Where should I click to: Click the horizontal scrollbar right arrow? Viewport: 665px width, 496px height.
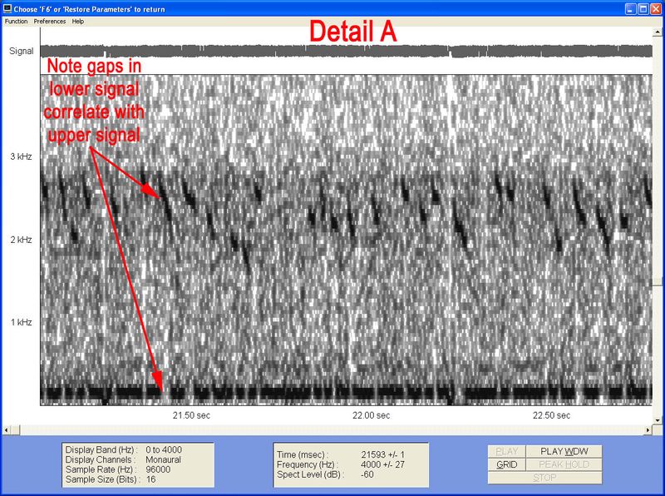coord(648,430)
